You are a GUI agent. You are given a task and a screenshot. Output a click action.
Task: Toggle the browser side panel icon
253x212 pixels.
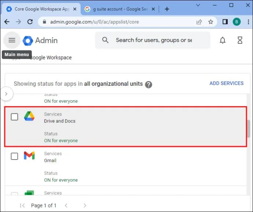pyautogui.click(x=225, y=22)
